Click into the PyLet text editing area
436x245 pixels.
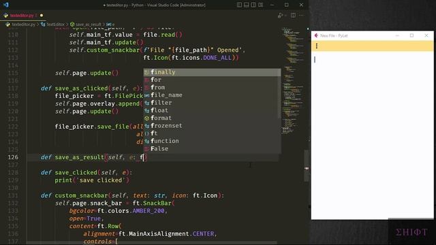coord(372,135)
